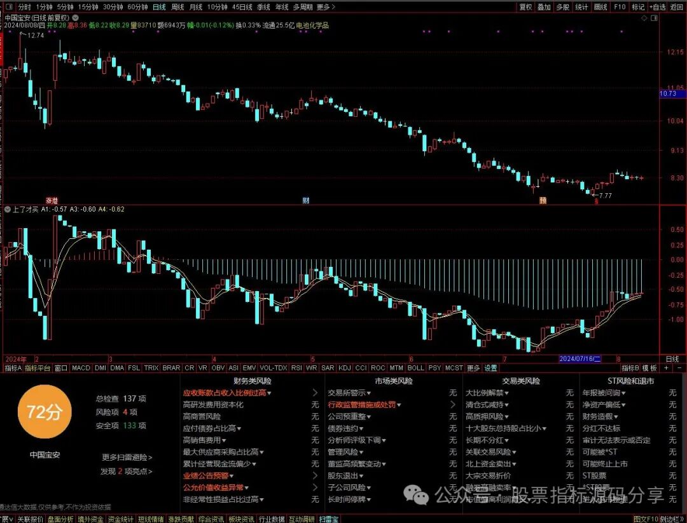Screen dimensions: 687x523
Task: Click the diamond icon at chart top-right
Action: (x=644, y=18)
